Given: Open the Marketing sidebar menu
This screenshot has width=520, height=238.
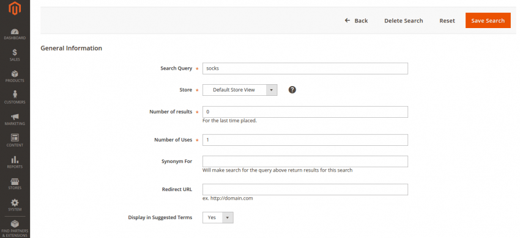Looking at the screenshot, I should click(x=15, y=119).
